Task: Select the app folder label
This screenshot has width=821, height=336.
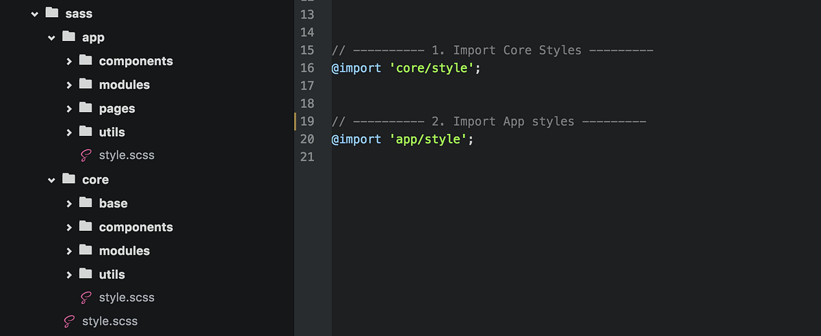Action: (x=93, y=38)
